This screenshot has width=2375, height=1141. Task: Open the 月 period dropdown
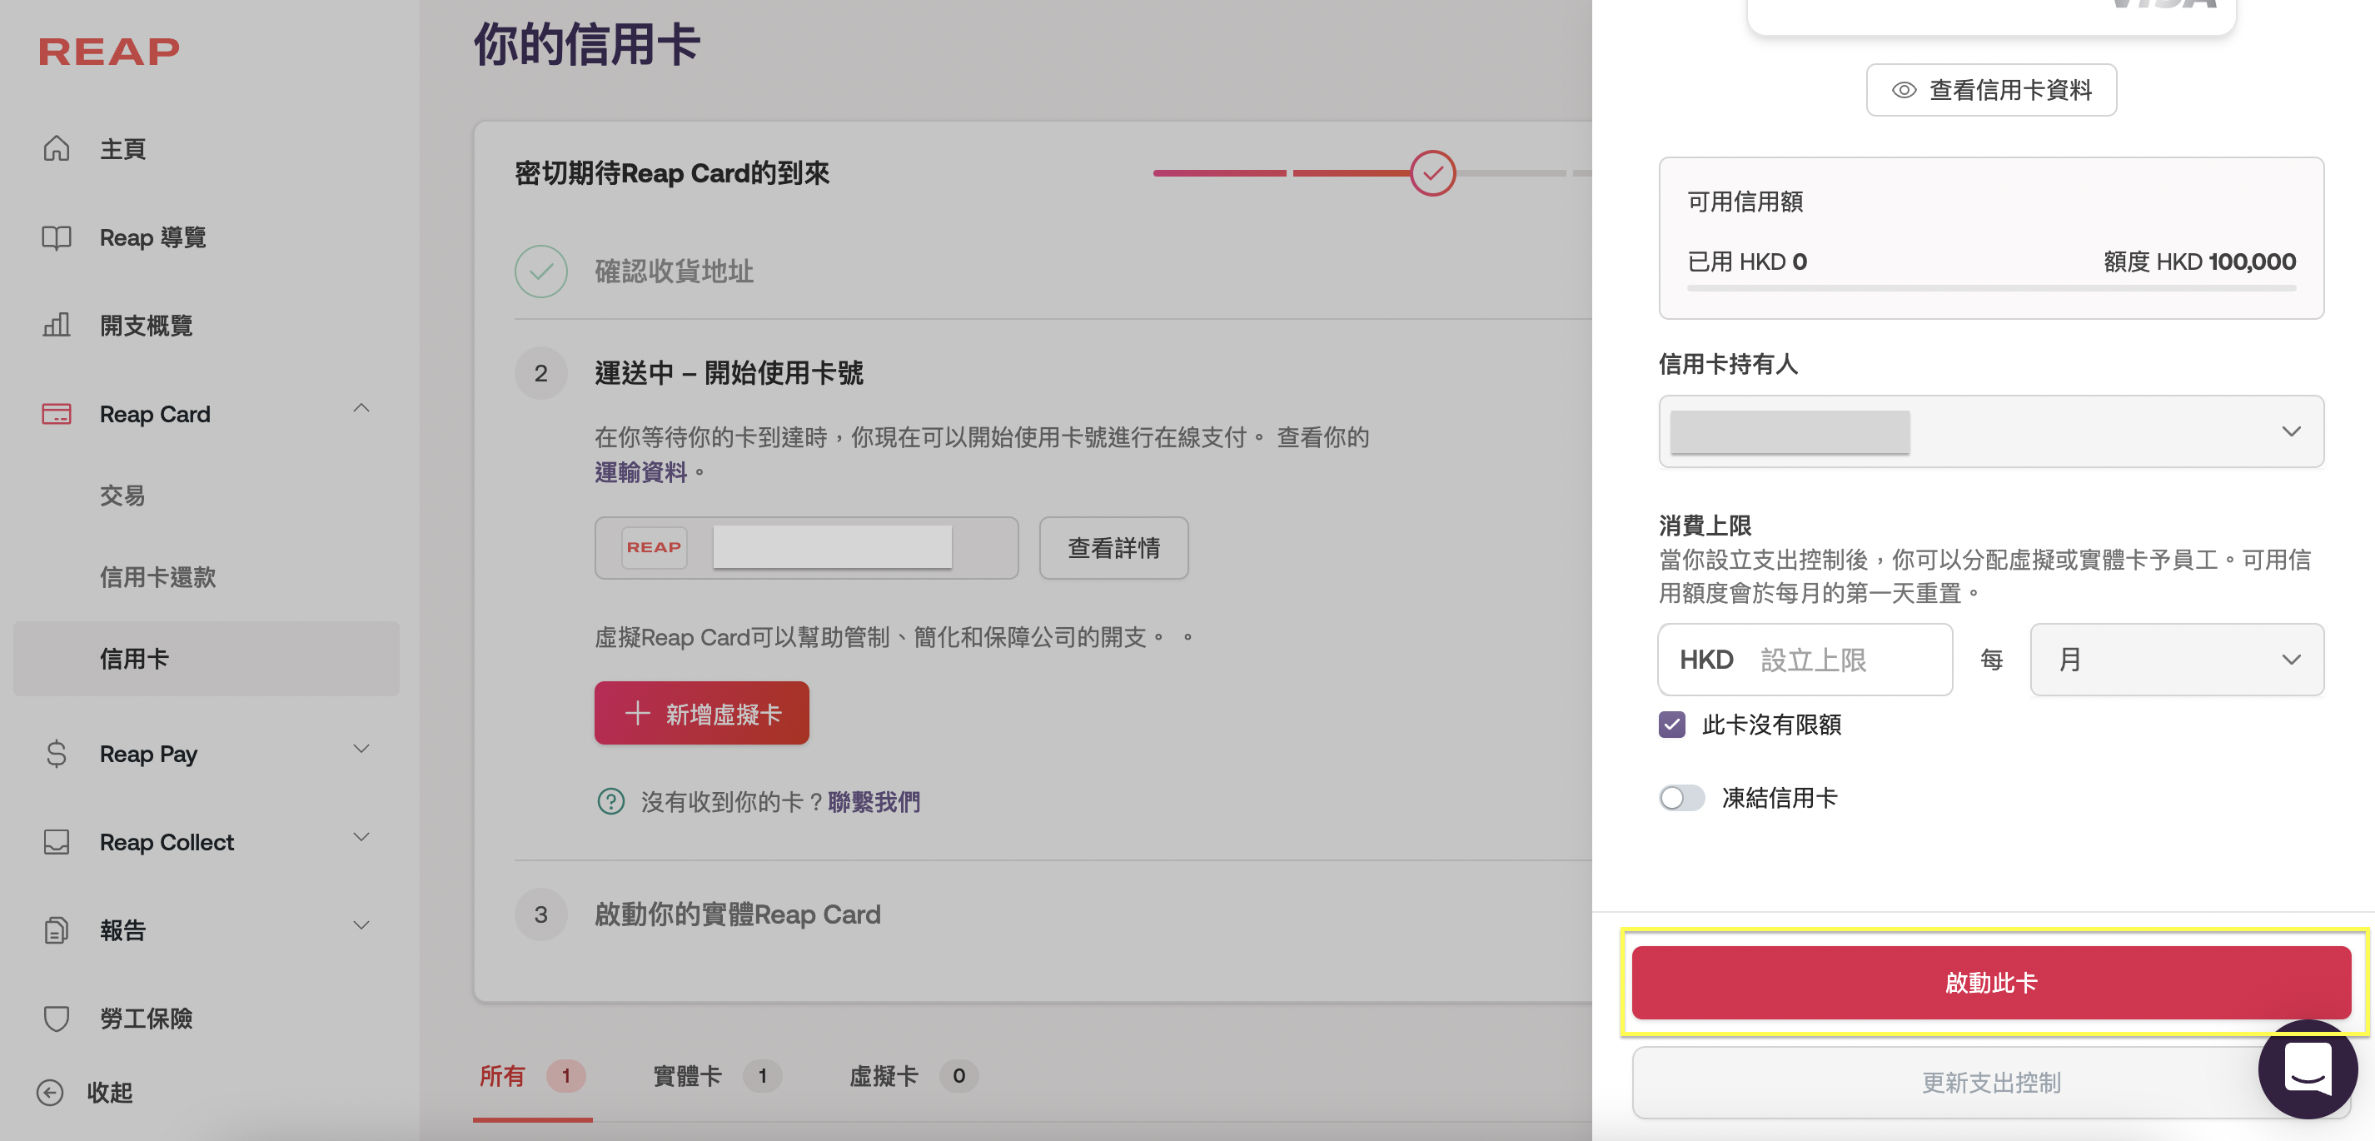point(2176,659)
